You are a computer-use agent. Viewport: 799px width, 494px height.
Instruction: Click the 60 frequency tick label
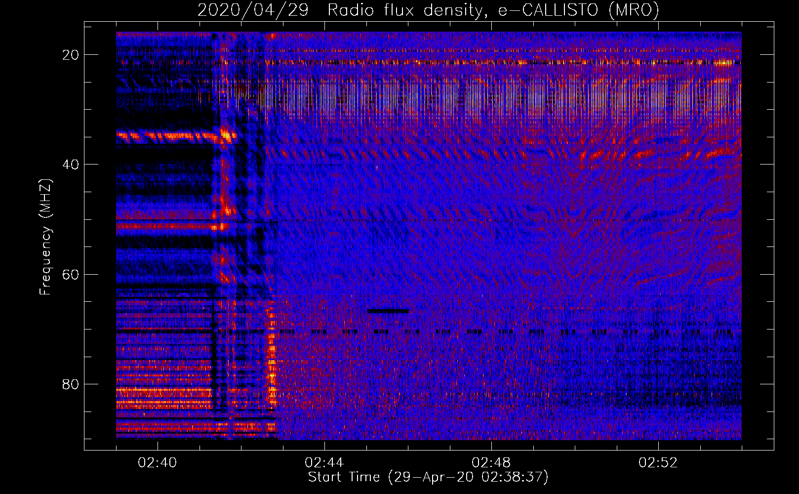(71, 275)
